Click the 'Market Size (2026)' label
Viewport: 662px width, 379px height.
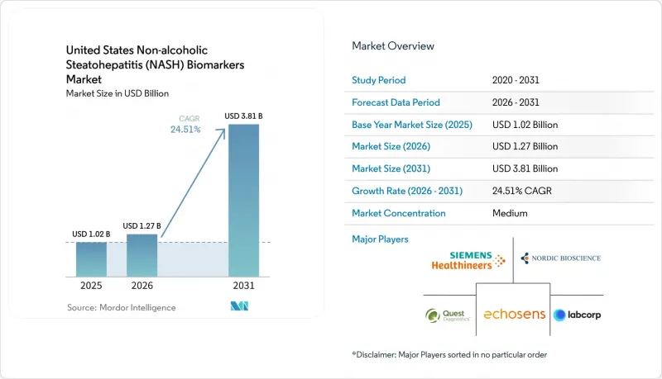point(391,146)
